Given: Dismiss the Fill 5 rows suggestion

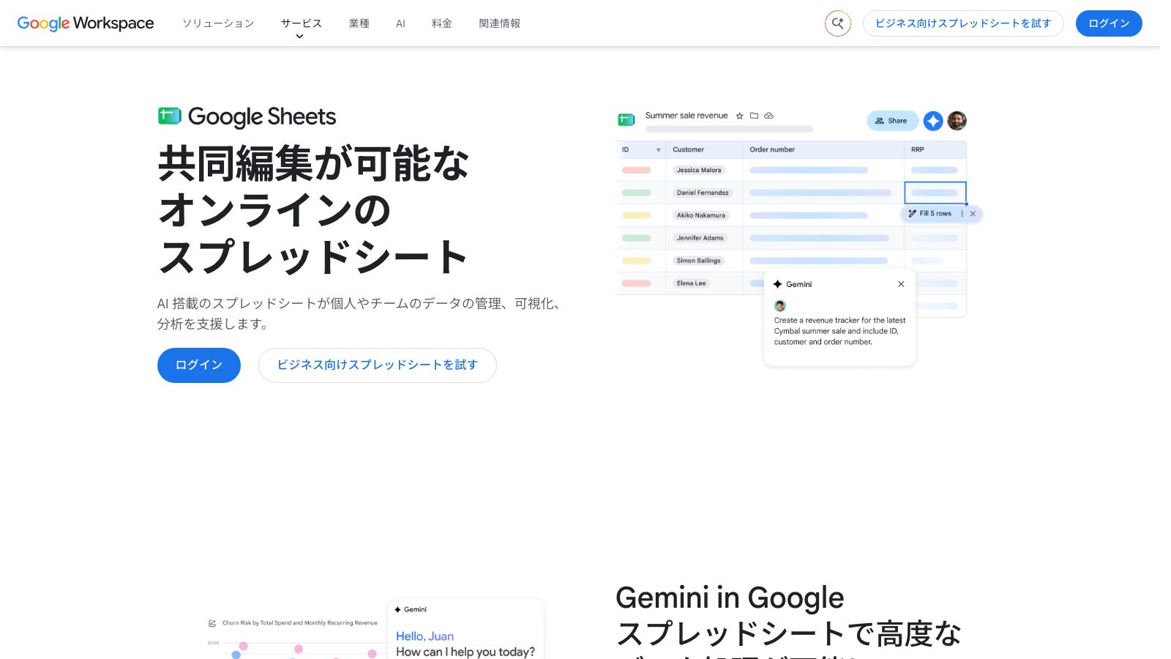Looking at the screenshot, I should click(x=973, y=214).
